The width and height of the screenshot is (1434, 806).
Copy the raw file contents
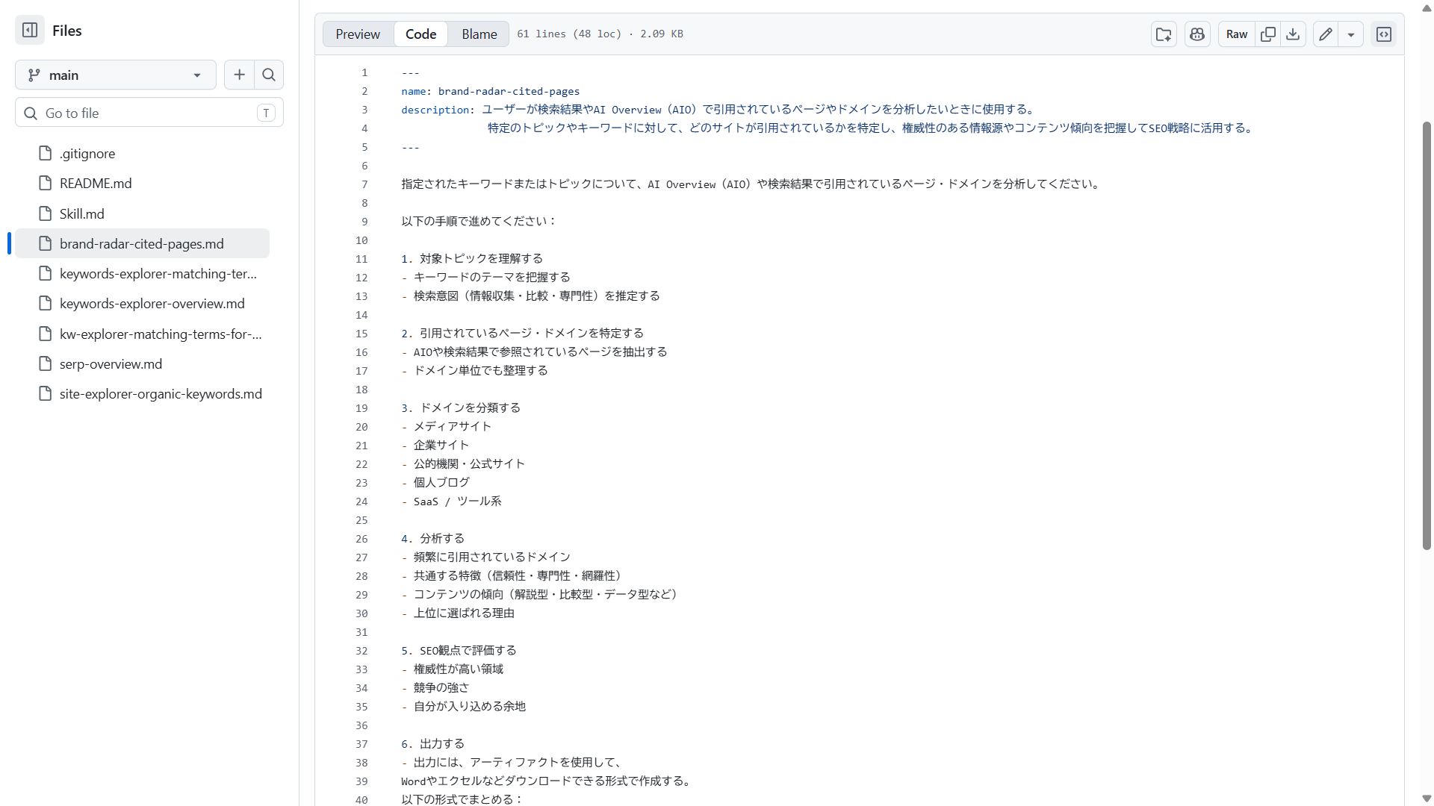click(1267, 34)
